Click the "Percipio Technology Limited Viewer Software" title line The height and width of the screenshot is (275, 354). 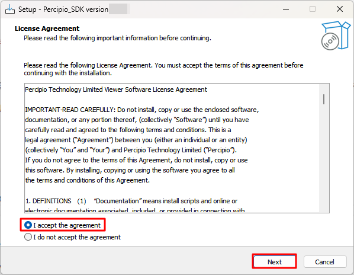[116, 89]
